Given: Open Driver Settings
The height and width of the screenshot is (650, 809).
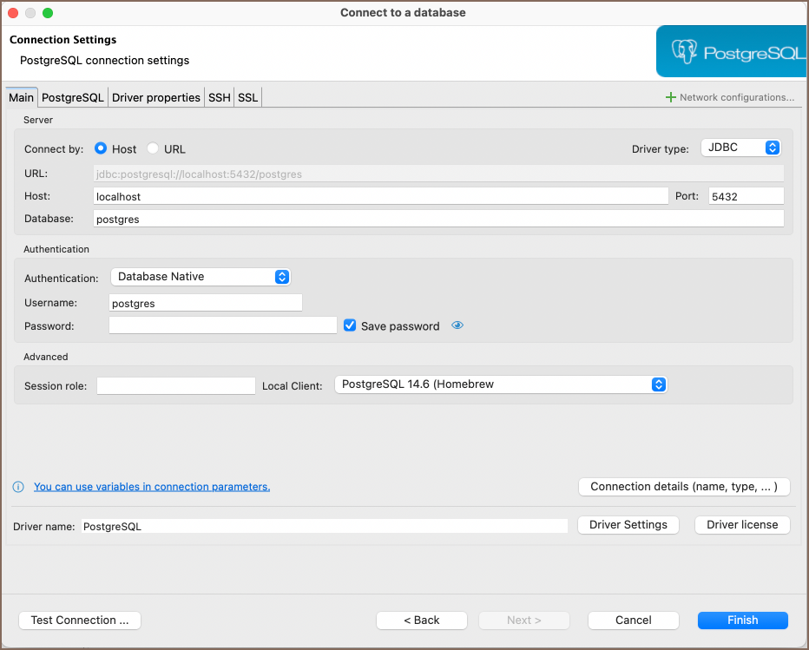Looking at the screenshot, I should coord(628,525).
